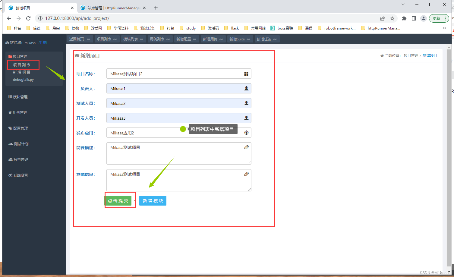Open the study bookmark folder
The image size is (454, 277).
188,28
